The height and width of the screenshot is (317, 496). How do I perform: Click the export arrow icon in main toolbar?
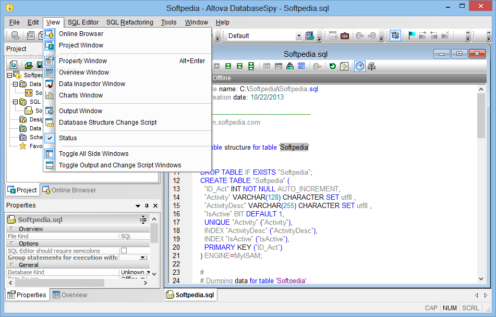(360, 36)
